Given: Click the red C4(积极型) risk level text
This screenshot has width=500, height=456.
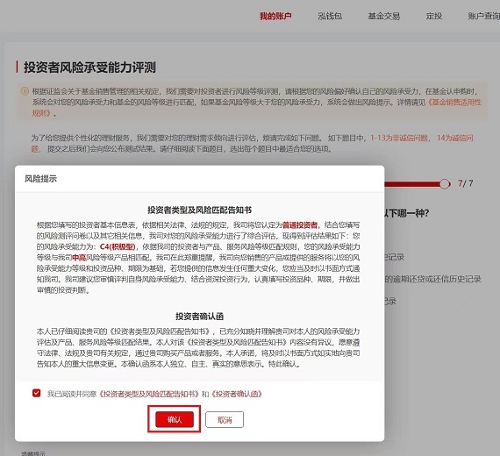Looking at the screenshot, I should pos(118,246).
